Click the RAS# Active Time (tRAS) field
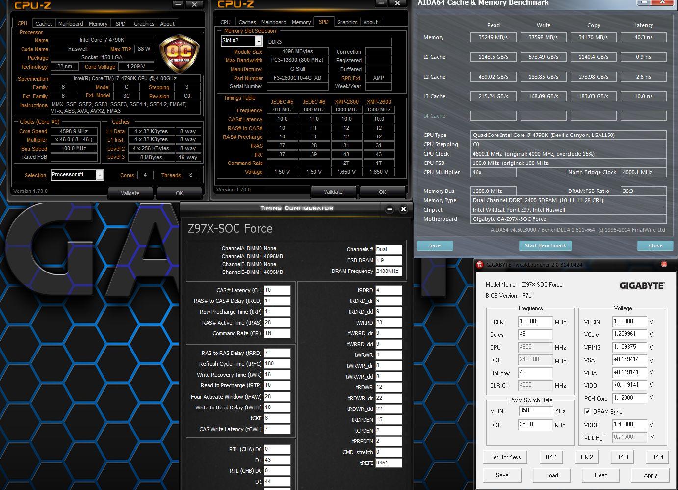This screenshot has width=678, height=490. [x=277, y=323]
